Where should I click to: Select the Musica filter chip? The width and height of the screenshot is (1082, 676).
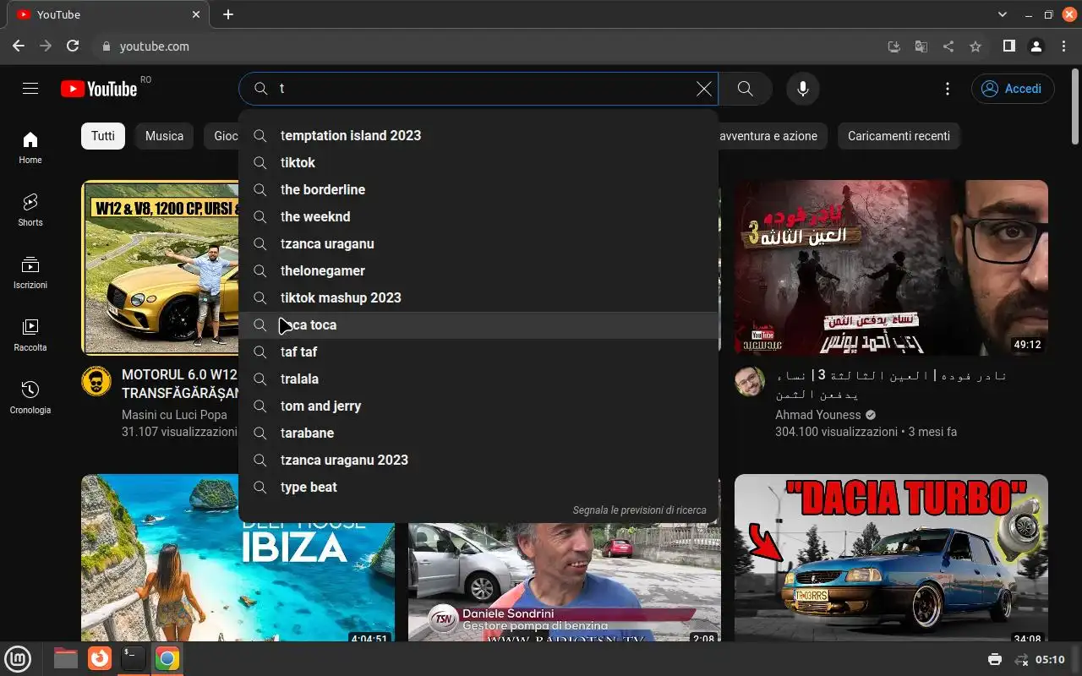tap(164, 136)
